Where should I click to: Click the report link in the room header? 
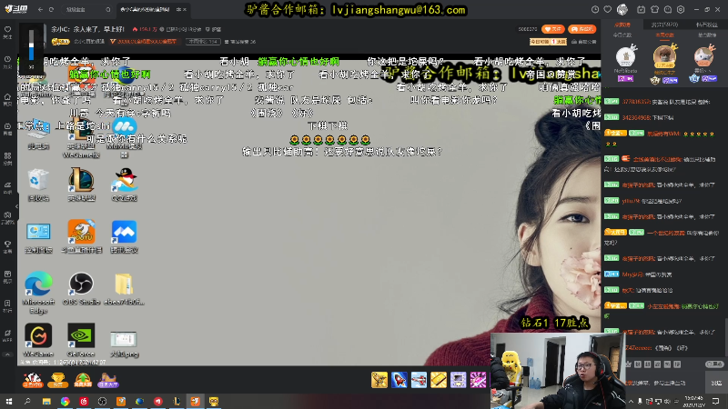[214, 29]
